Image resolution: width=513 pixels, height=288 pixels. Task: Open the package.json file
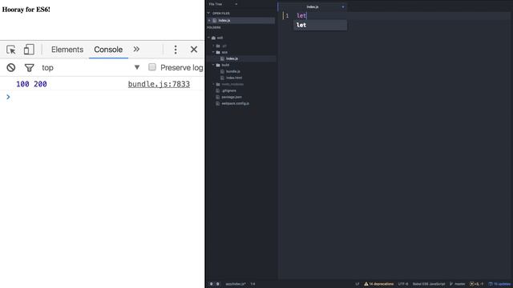[232, 97]
